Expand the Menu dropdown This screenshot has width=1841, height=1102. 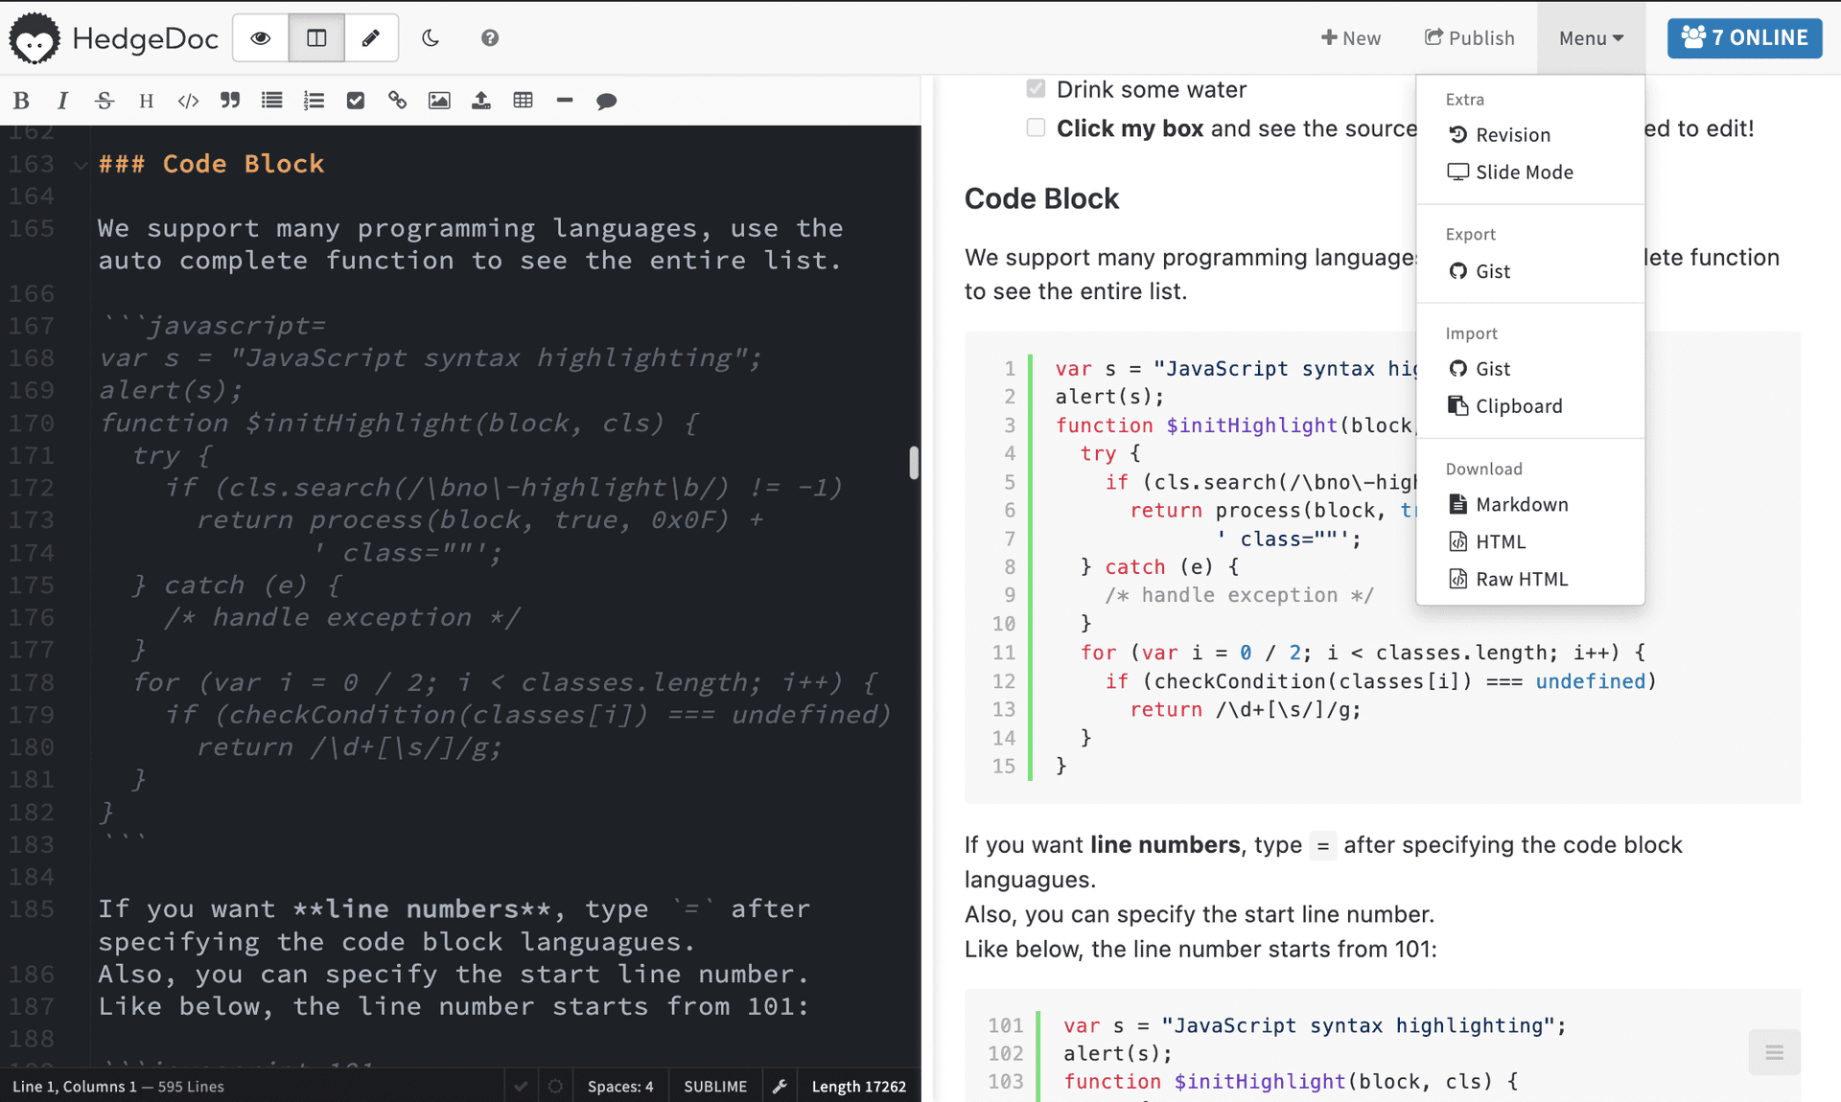tap(1589, 36)
